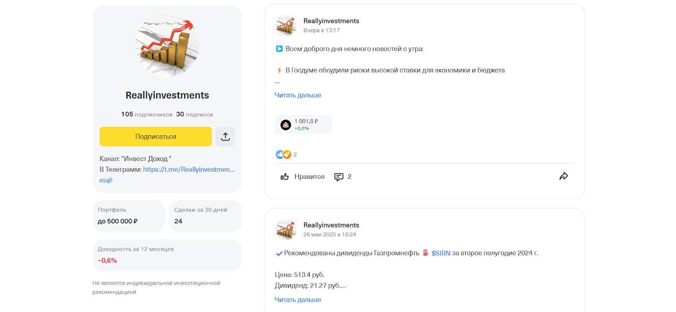Click Reallyinvestments name on first post

point(331,21)
